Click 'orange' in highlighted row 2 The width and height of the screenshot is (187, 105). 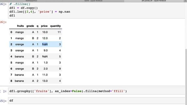[x=20, y=44]
